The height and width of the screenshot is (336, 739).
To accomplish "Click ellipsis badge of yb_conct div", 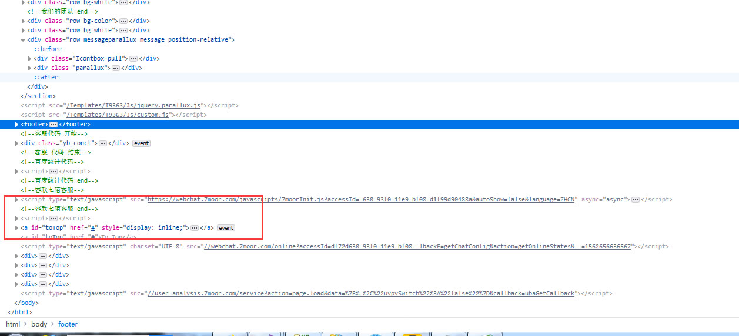I will click(103, 143).
